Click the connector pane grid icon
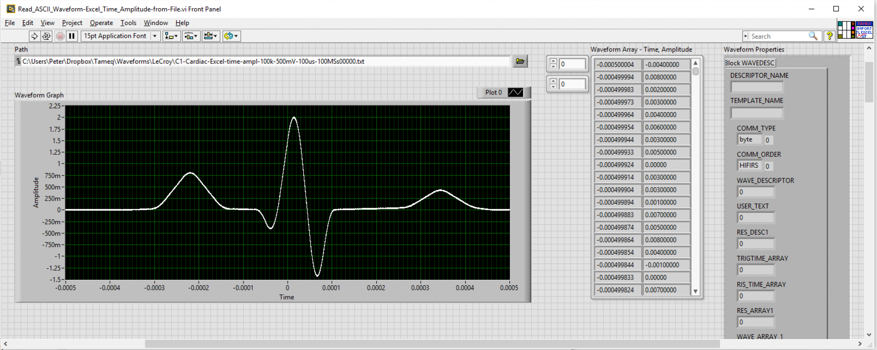This screenshot has width=877, height=350. 846,30
